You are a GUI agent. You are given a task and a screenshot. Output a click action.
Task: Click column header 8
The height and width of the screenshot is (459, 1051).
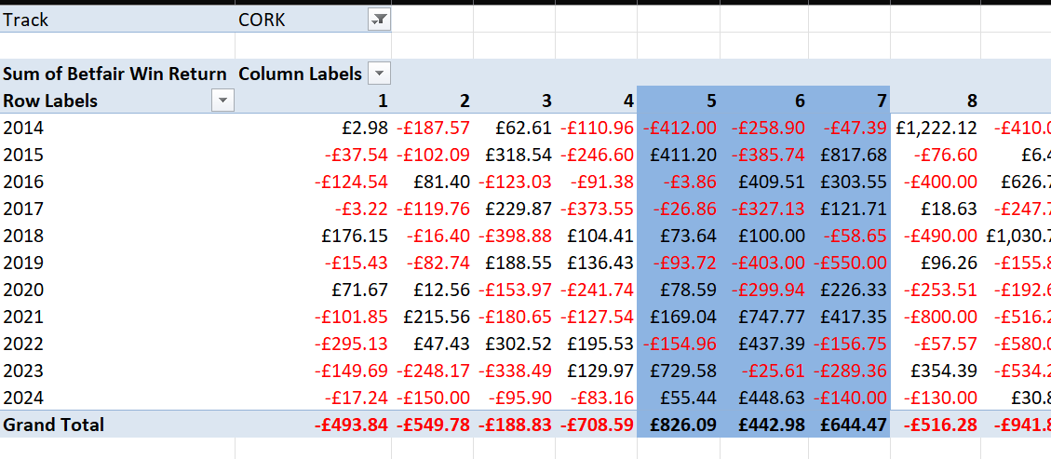click(936, 101)
